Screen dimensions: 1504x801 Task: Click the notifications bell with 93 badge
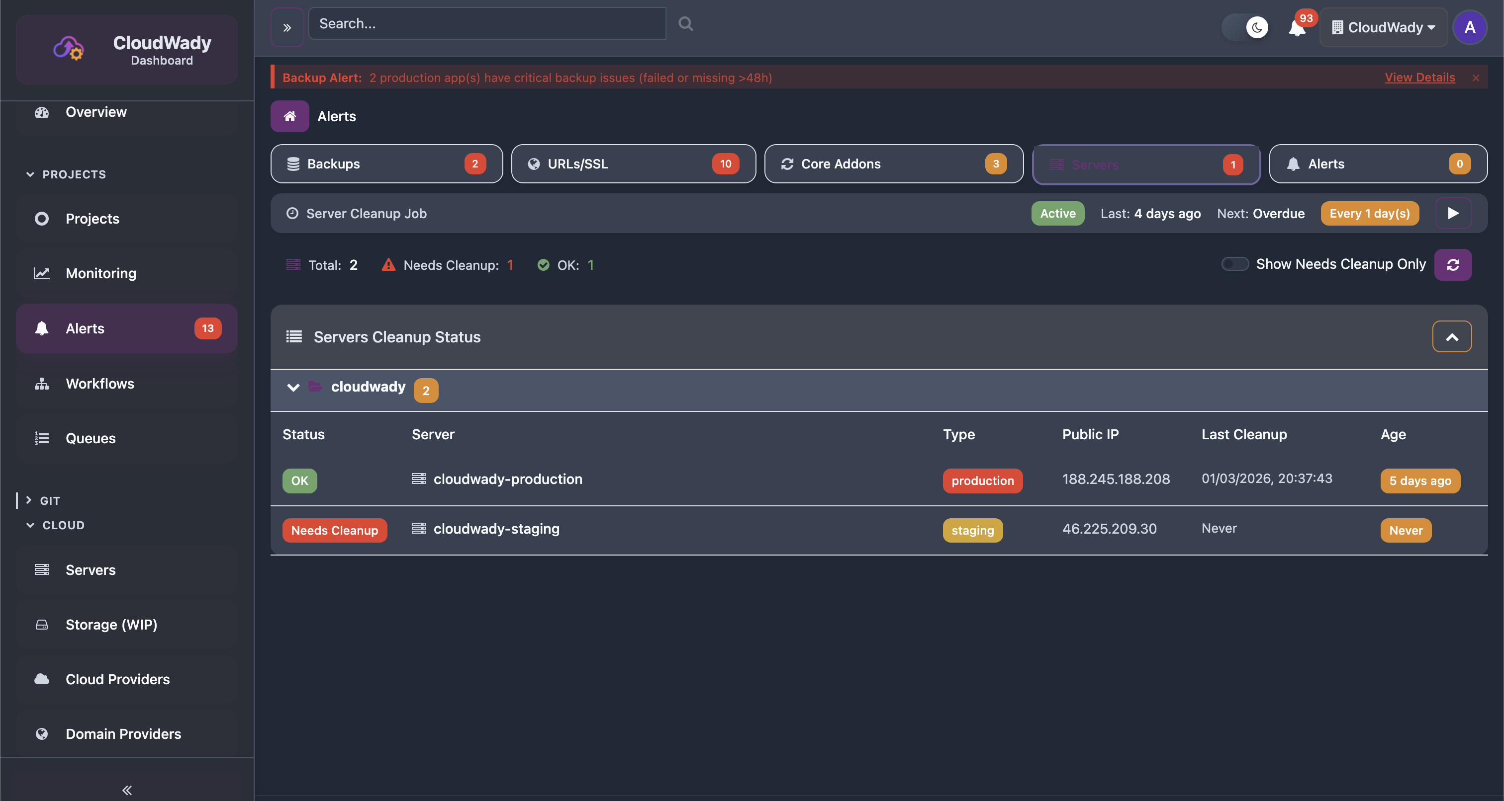pyautogui.click(x=1297, y=27)
